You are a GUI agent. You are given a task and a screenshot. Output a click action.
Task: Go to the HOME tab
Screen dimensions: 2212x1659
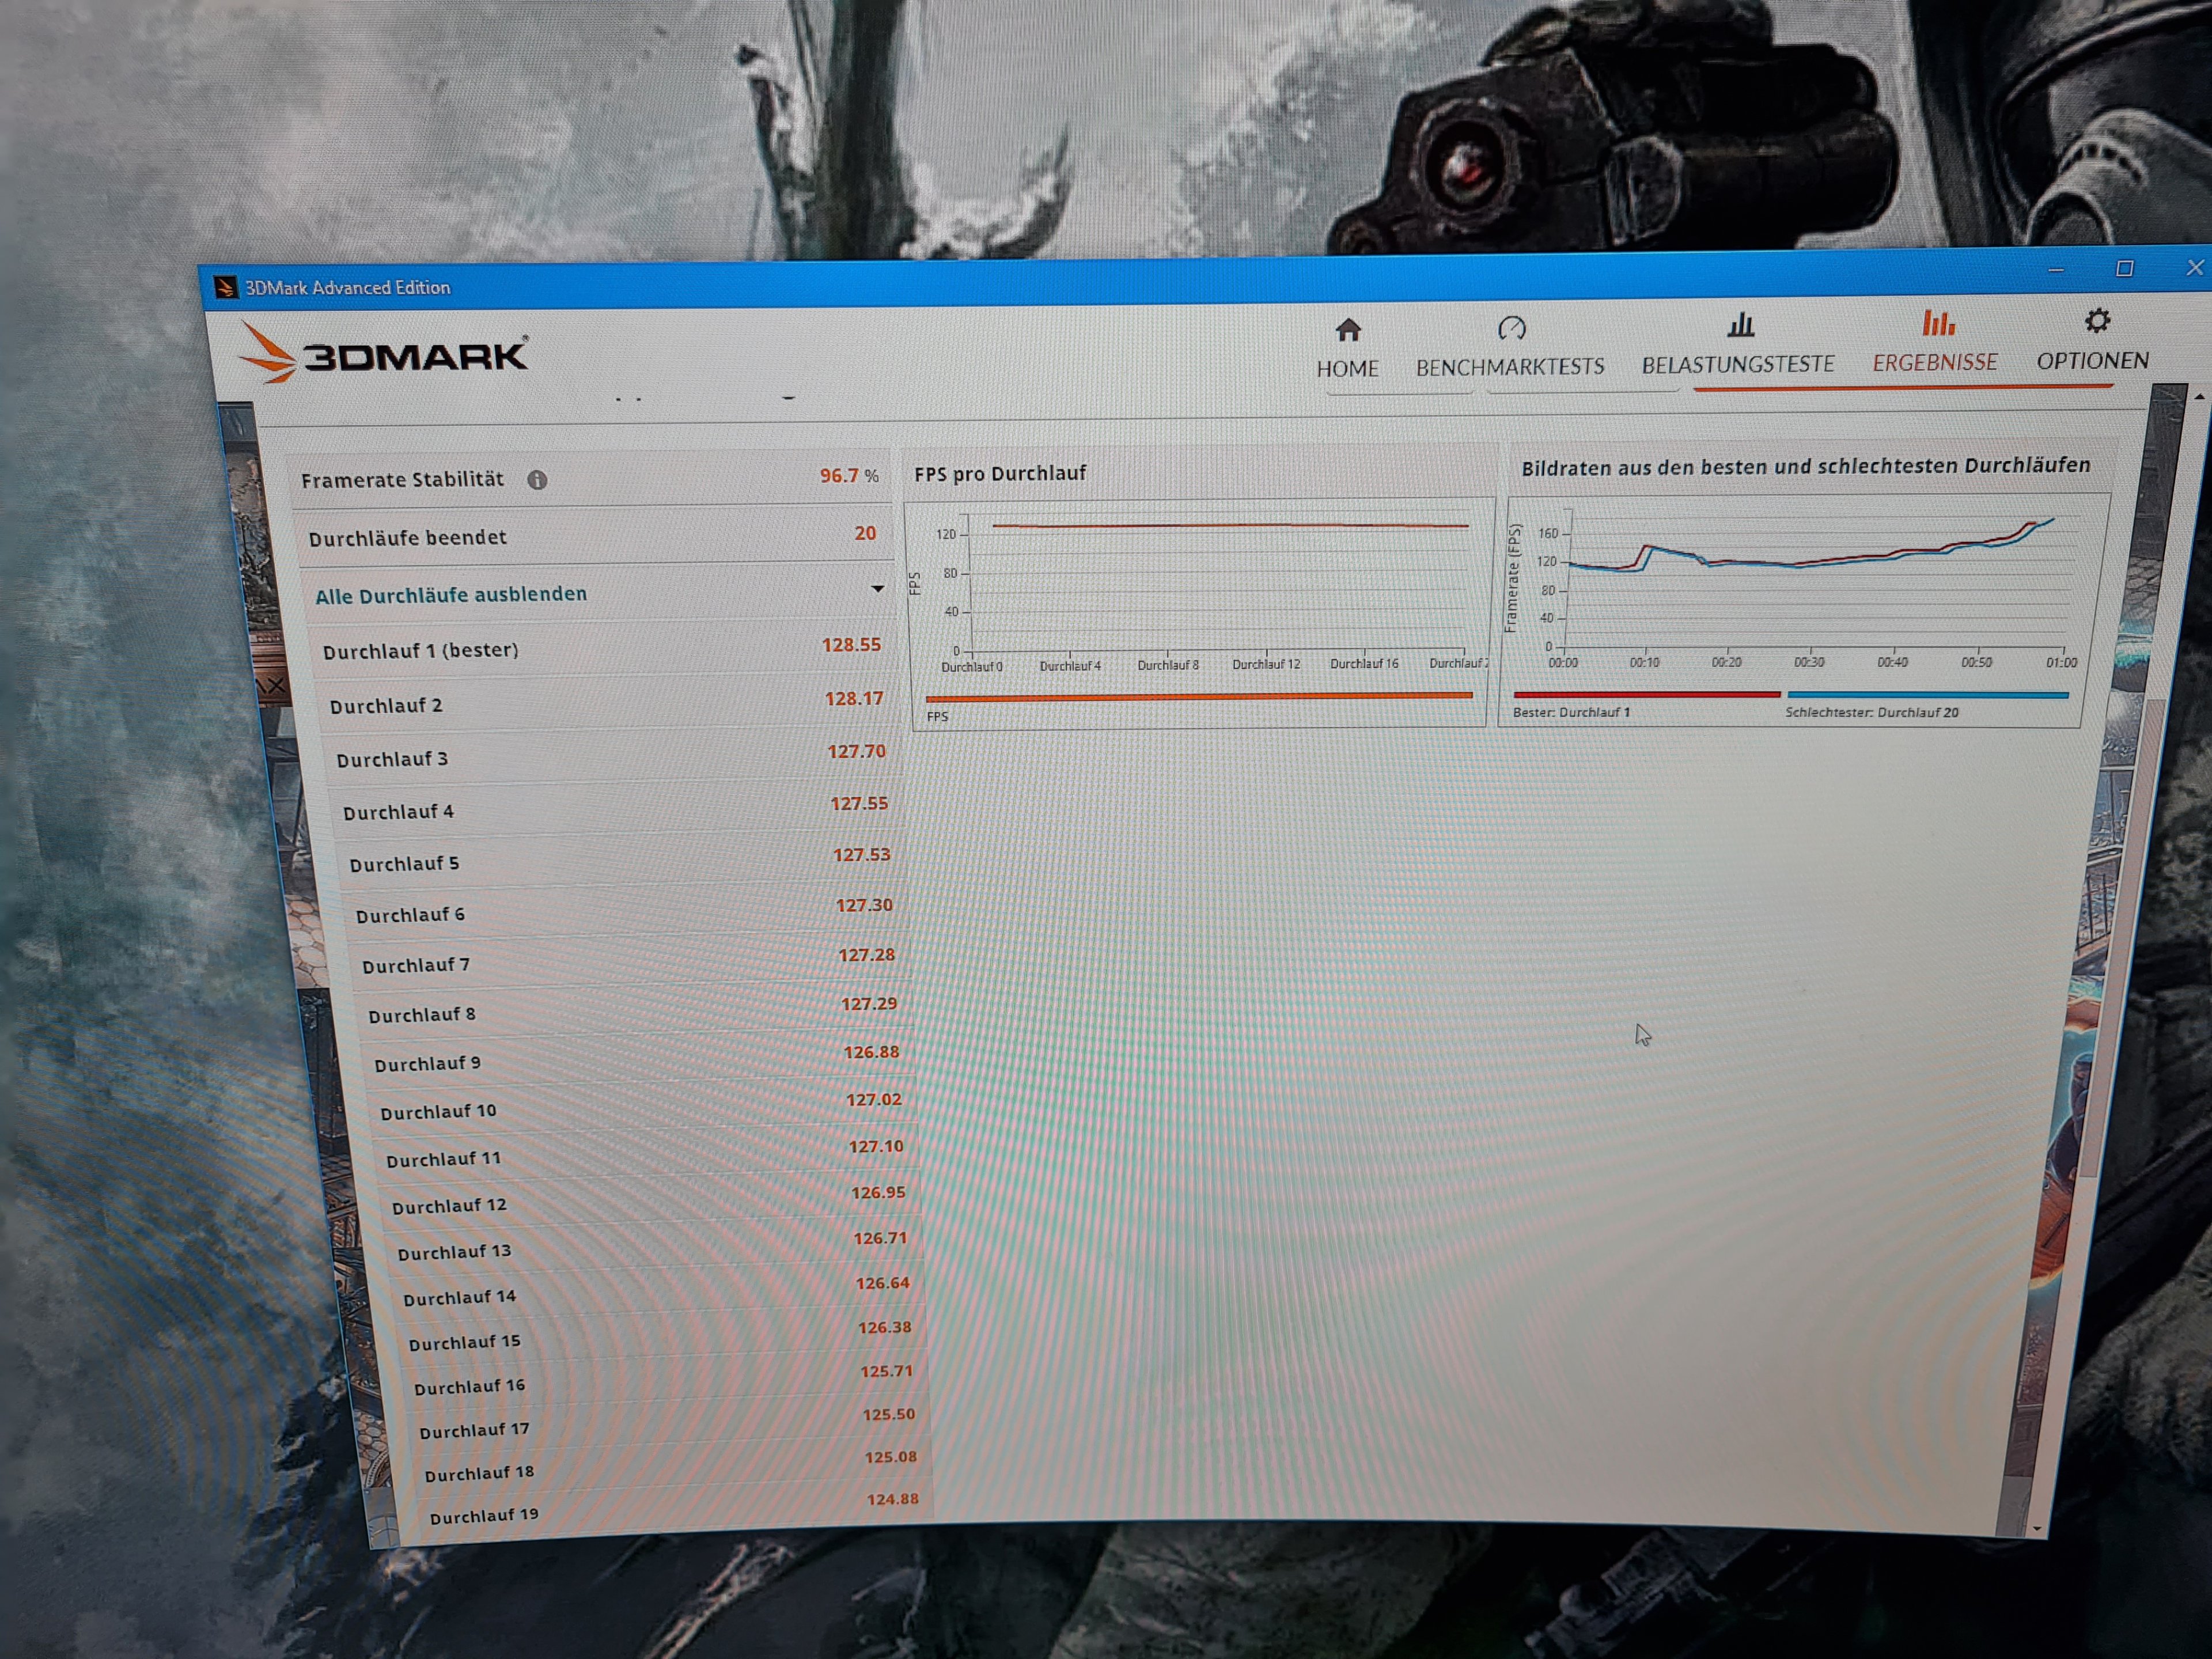coord(1347,369)
